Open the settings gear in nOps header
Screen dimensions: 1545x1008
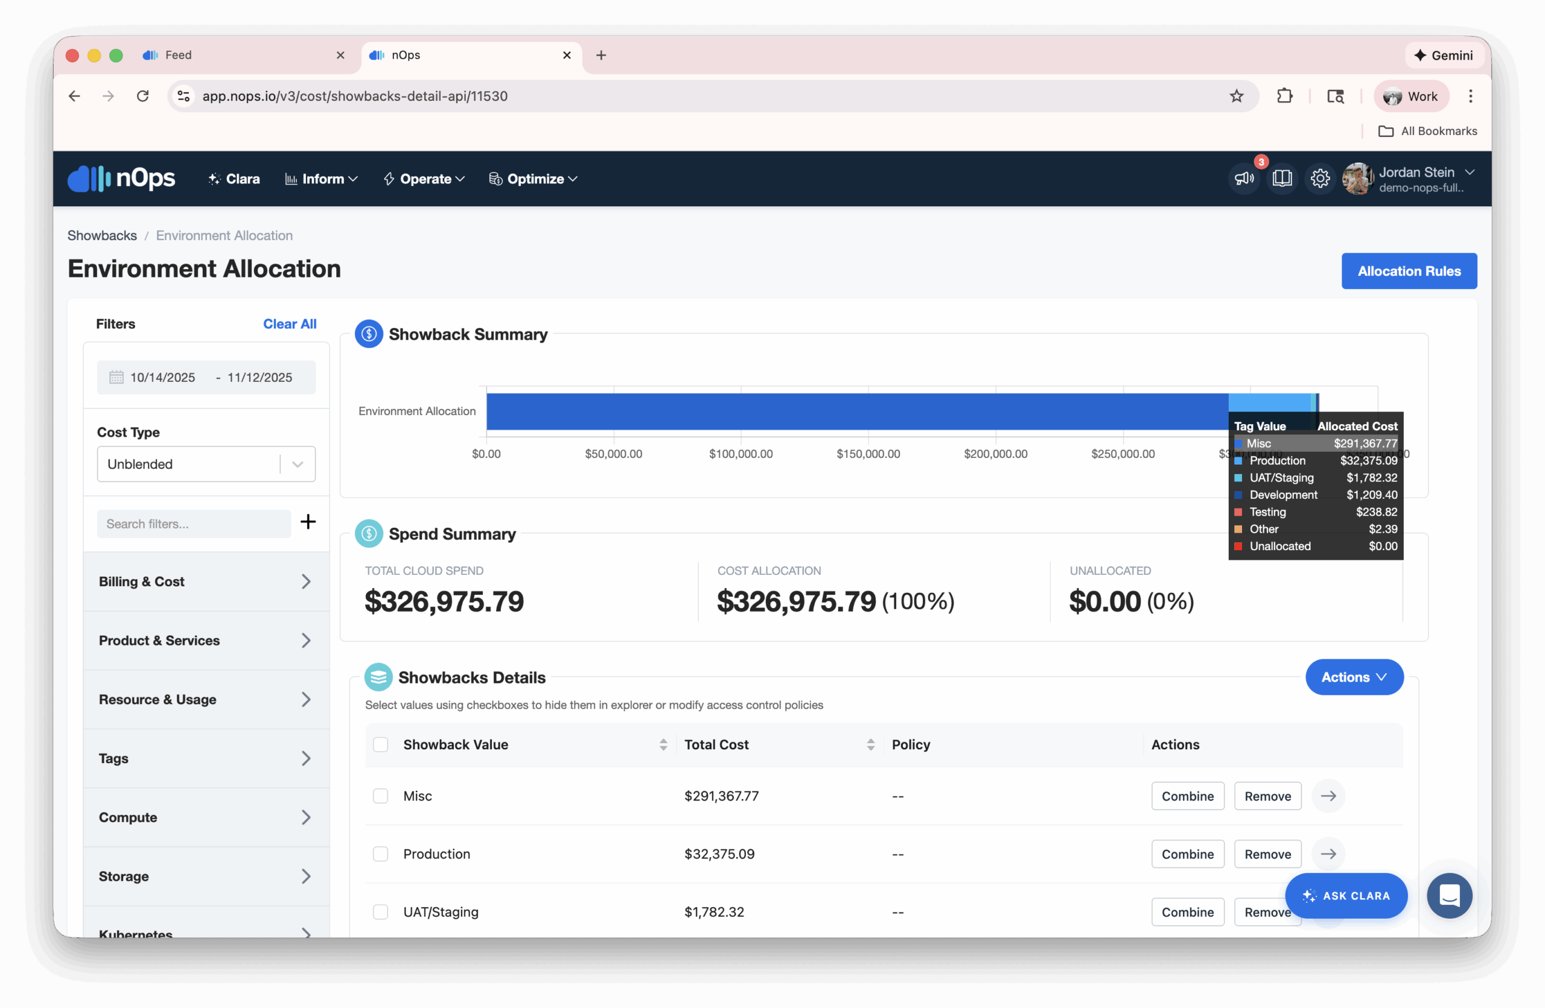point(1320,179)
